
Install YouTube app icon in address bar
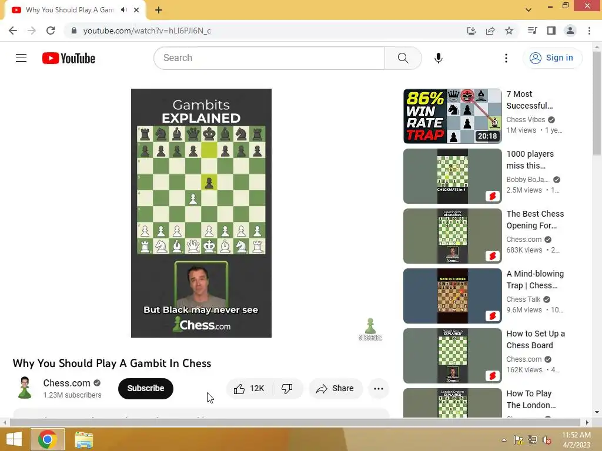tap(471, 31)
